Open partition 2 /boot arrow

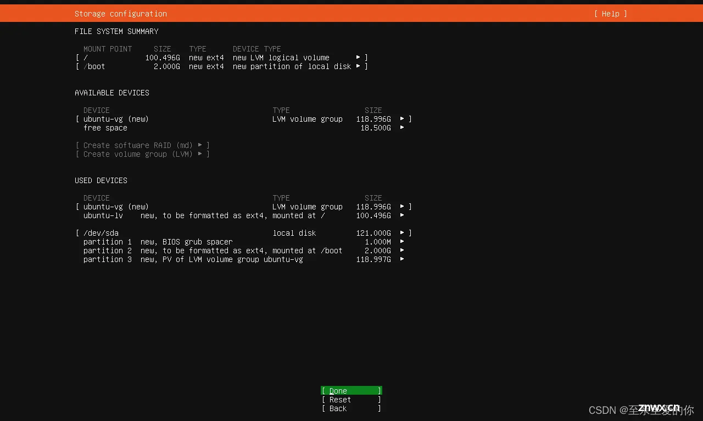point(402,250)
